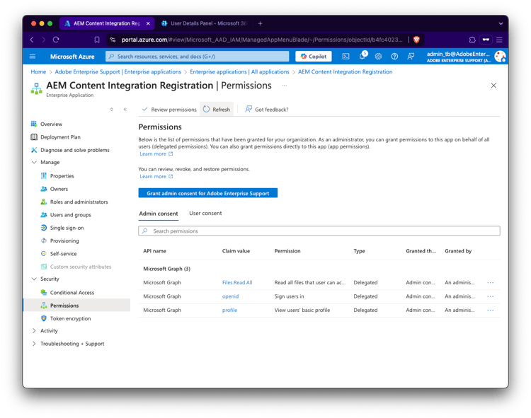Click Learn more under review, revoke text

(156, 177)
